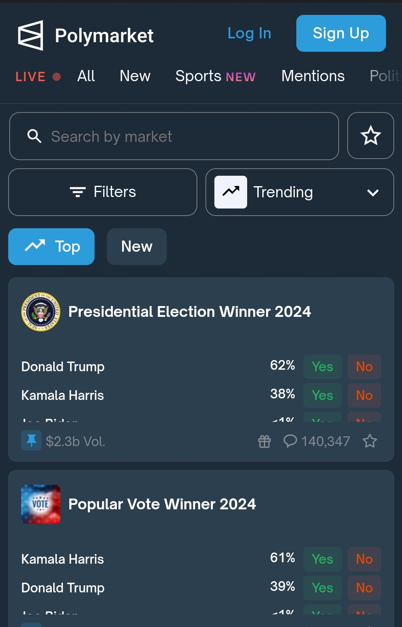Open the favorites star filter button
Screen dimensions: 402x627
[x=370, y=136]
